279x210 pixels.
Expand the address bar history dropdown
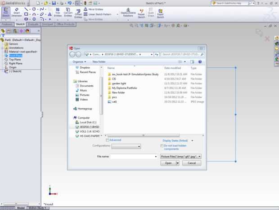click(152, 54)
